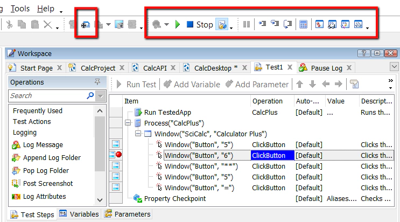Open the Search field dropdown arrow
The image size is (400, 222).
pos(101,96)
